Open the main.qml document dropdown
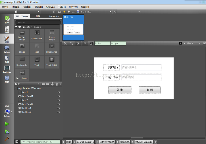Image resolution: width=206 pixels, height=144 pixels. [x=111, y=12]
